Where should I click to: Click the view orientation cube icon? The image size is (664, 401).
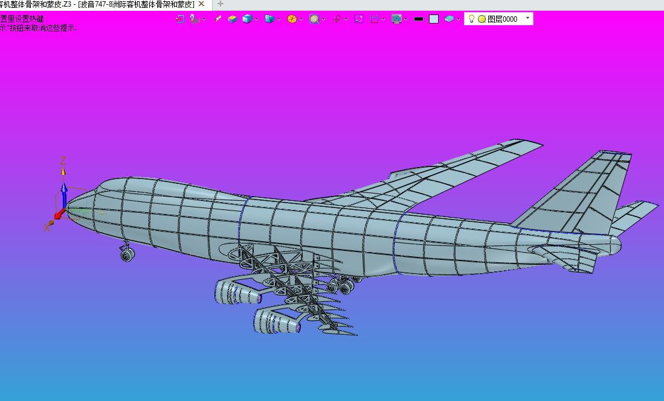269,19
